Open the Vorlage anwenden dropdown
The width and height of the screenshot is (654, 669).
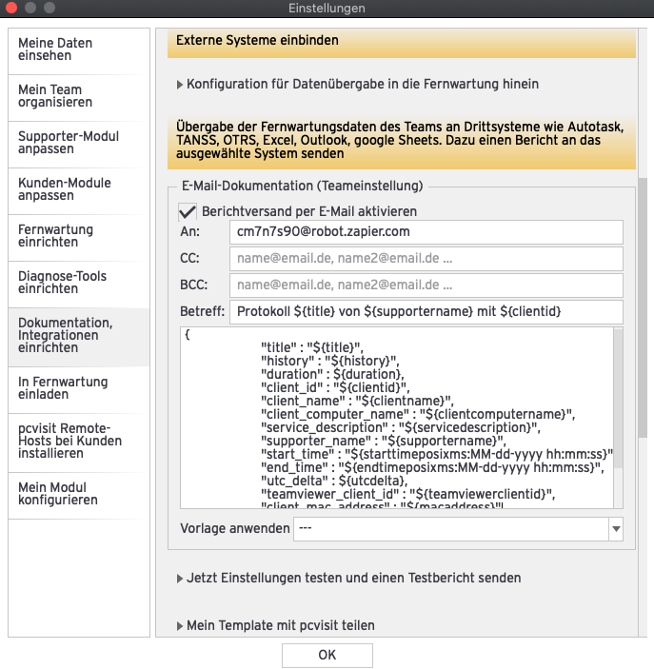click(x=615, y=529)
